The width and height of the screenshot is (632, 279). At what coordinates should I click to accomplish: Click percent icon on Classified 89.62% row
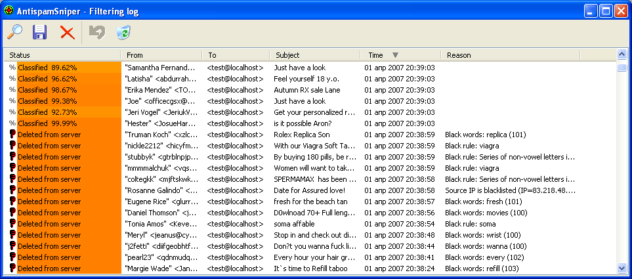pos(12,68)
